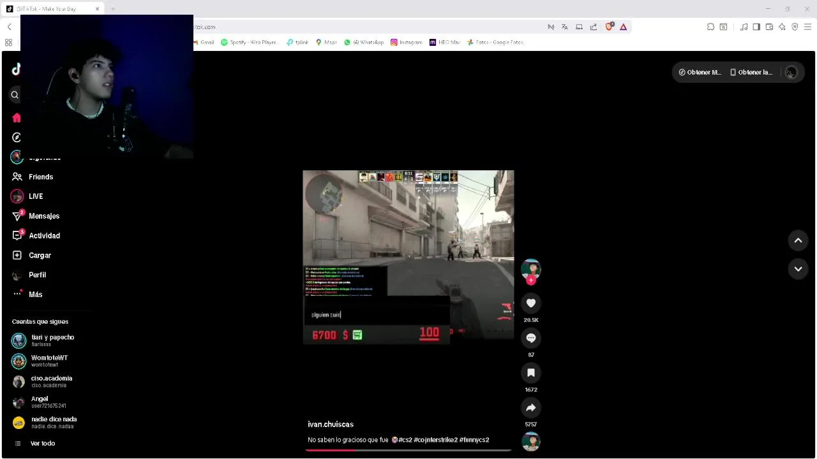Screen dimensions: 817x459
Task: Open the Explore compass icon
Action: (17, 138)
